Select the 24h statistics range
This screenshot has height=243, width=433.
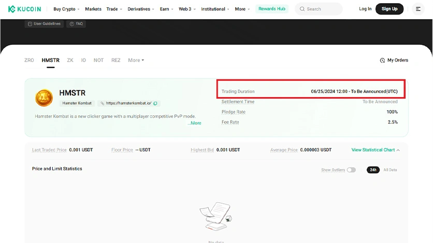pyautogui.click(x=373, y=170)
